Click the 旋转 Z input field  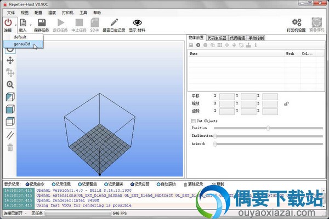pos(270,112)
